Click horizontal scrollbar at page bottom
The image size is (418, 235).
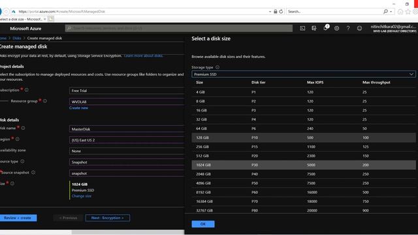(x=128, y=232)
